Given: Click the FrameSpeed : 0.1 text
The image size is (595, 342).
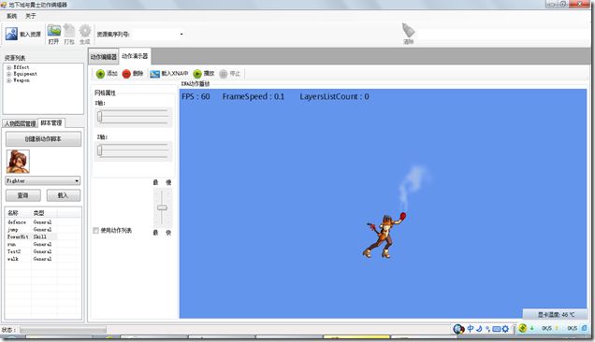Looking at the screenshot, I should click(x=254, y=96).
